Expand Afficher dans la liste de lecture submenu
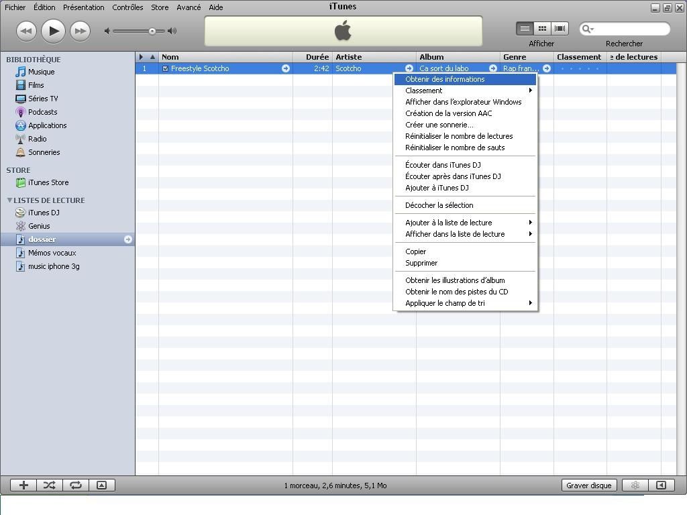Screen dimensions: 687x515 point(465,234)
